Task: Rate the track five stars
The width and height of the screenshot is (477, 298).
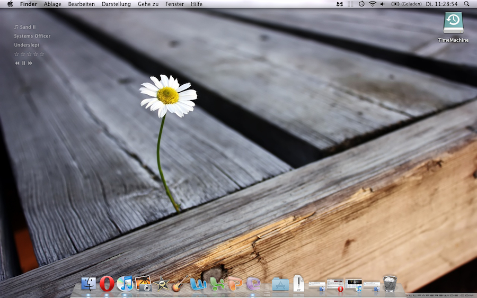Action: pos(42,54)
